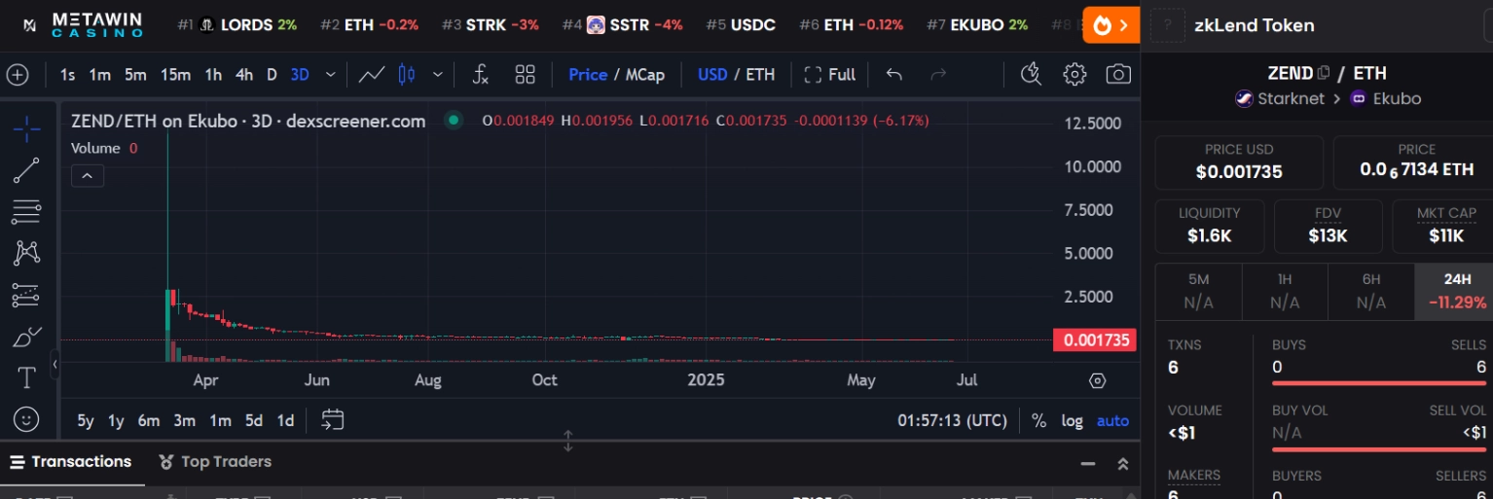The image size is (1493, 499).
Task: Redo the chart action
Action: click(x=938, y=74)
